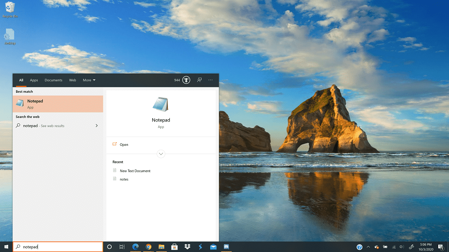Open File Explorer from the taskbar

[x=162, y=247]
